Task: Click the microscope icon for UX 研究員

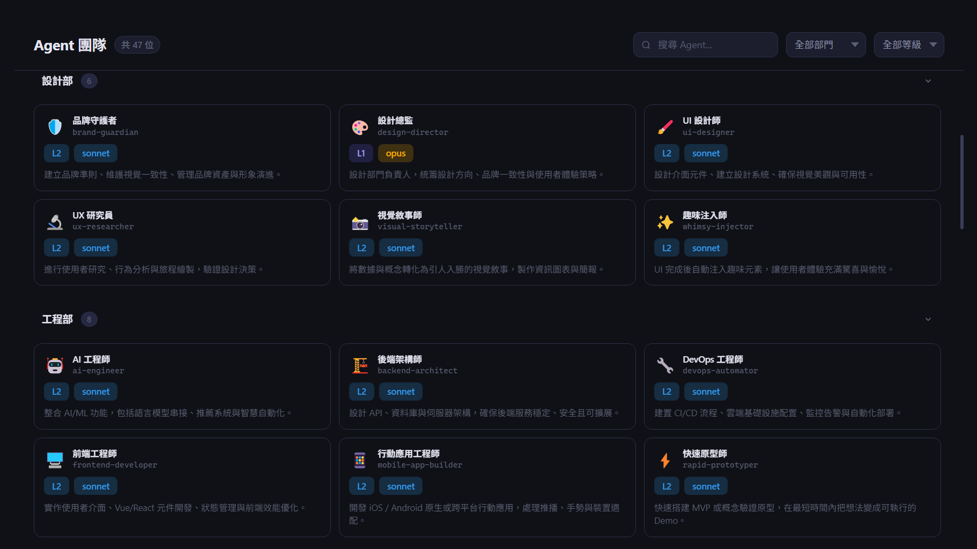Action: pyautogui.click(x=55, y=221)
